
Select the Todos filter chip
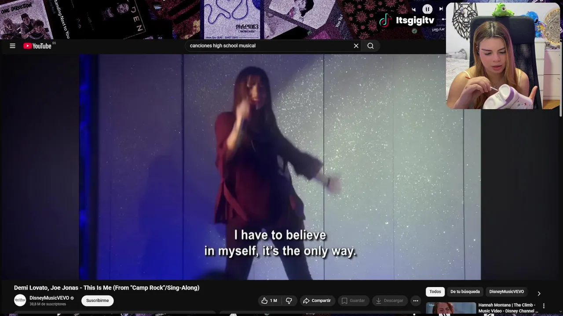pos(435,292)
